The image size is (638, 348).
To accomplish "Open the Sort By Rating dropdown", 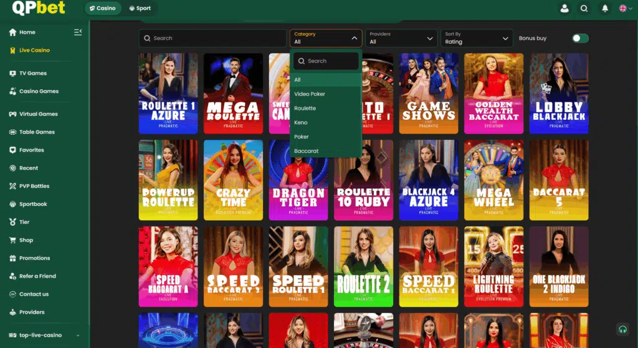I will [477, 38].
